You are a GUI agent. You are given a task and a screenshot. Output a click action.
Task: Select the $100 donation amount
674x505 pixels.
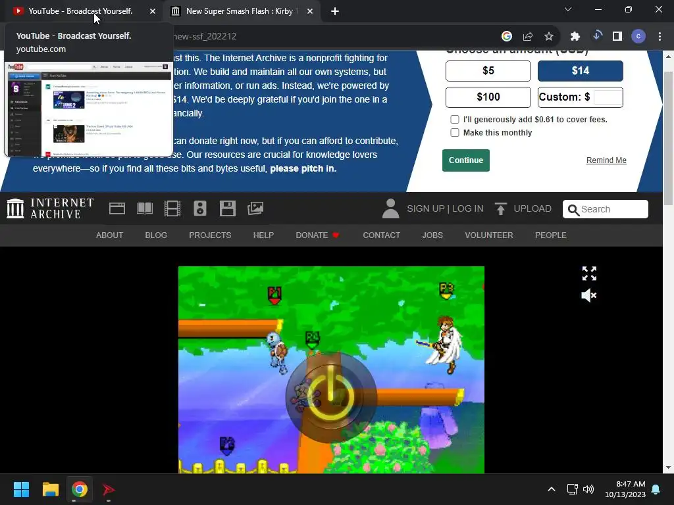[x=488, y=97]
